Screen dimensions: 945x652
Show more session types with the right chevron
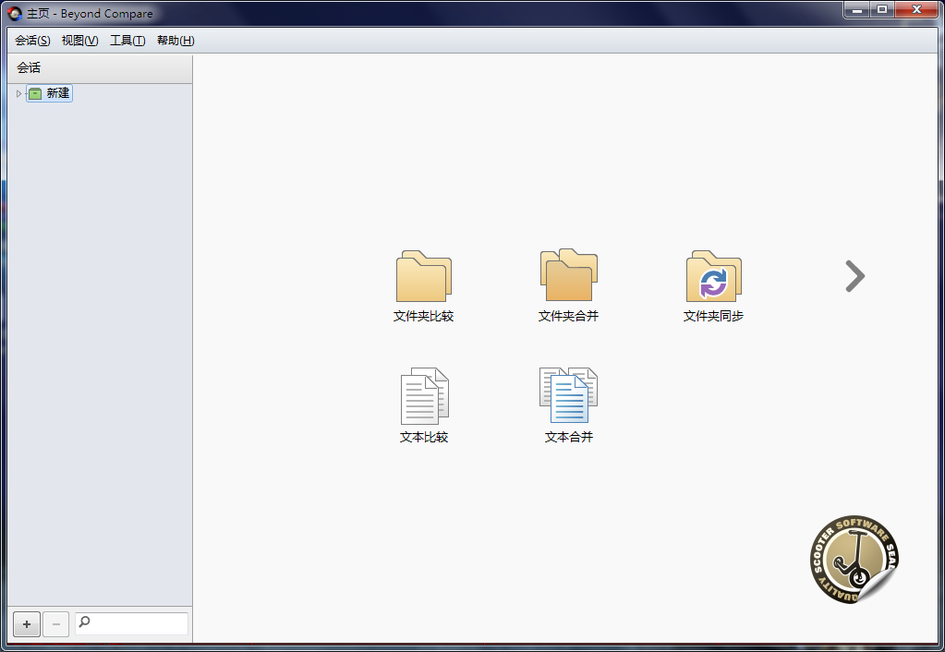(x=854, y=276)
